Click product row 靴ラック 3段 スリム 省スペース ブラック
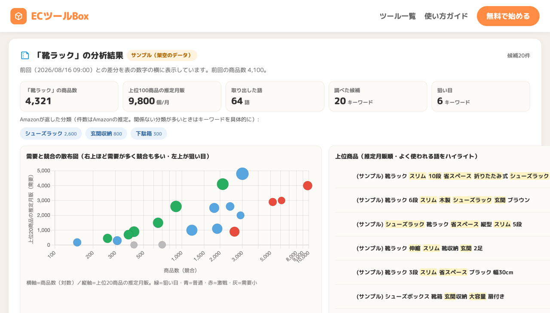This screenshot has width=550, height=313. (443, 272)
